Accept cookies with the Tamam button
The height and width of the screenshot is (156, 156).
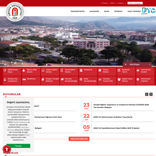(18, 146)
